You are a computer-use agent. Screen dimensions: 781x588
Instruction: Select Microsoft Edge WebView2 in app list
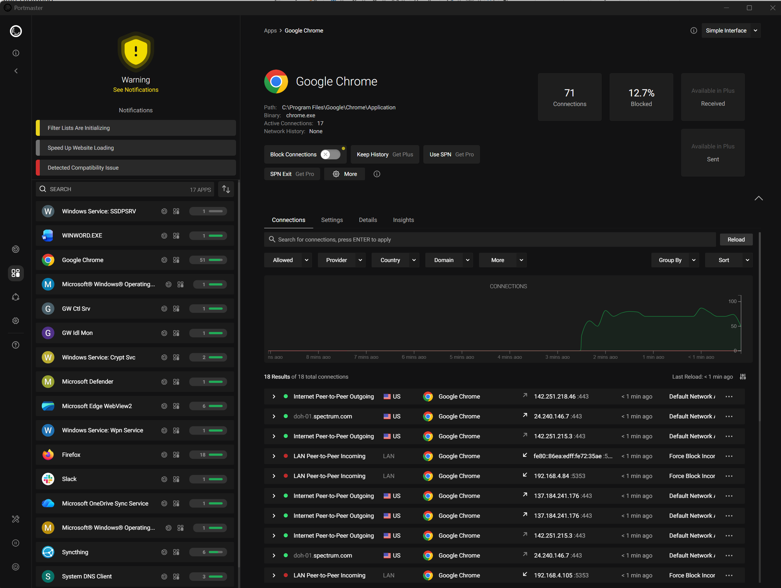135,406
